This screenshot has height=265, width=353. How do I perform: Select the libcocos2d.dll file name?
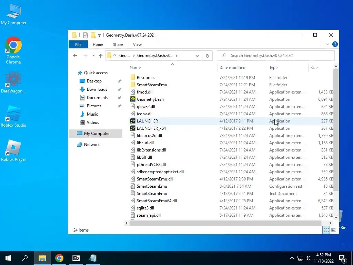click(149, 135)
